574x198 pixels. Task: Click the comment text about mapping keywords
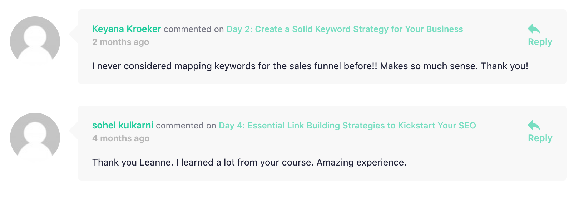(x=310, y=66)
